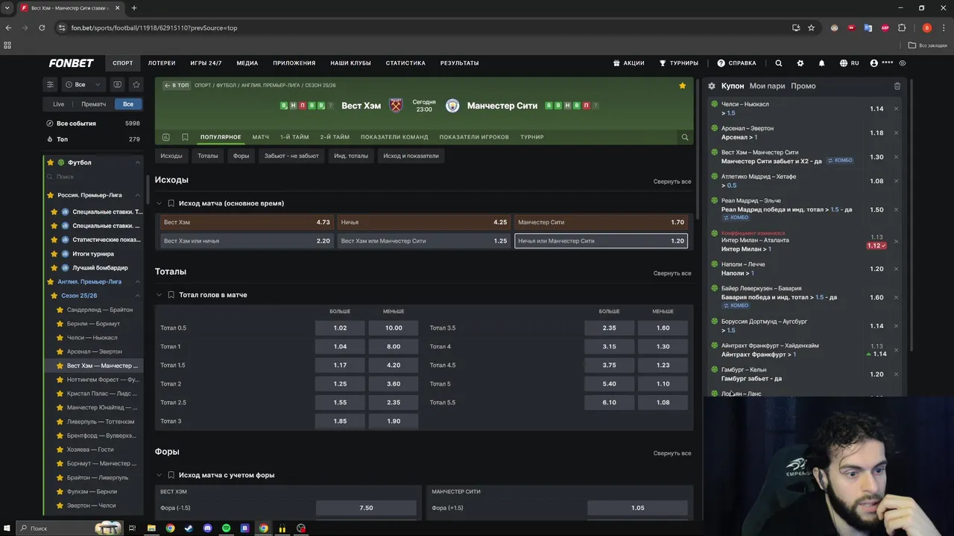Collapse Англия. Премьер-Лига league
This screenshot has height=536, width=954.
(137, 282)
